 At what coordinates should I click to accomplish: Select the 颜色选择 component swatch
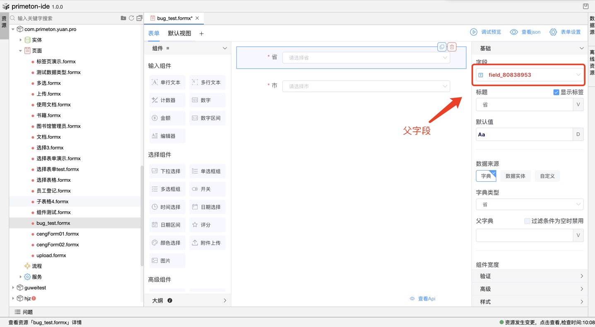[x=167, y=242]
